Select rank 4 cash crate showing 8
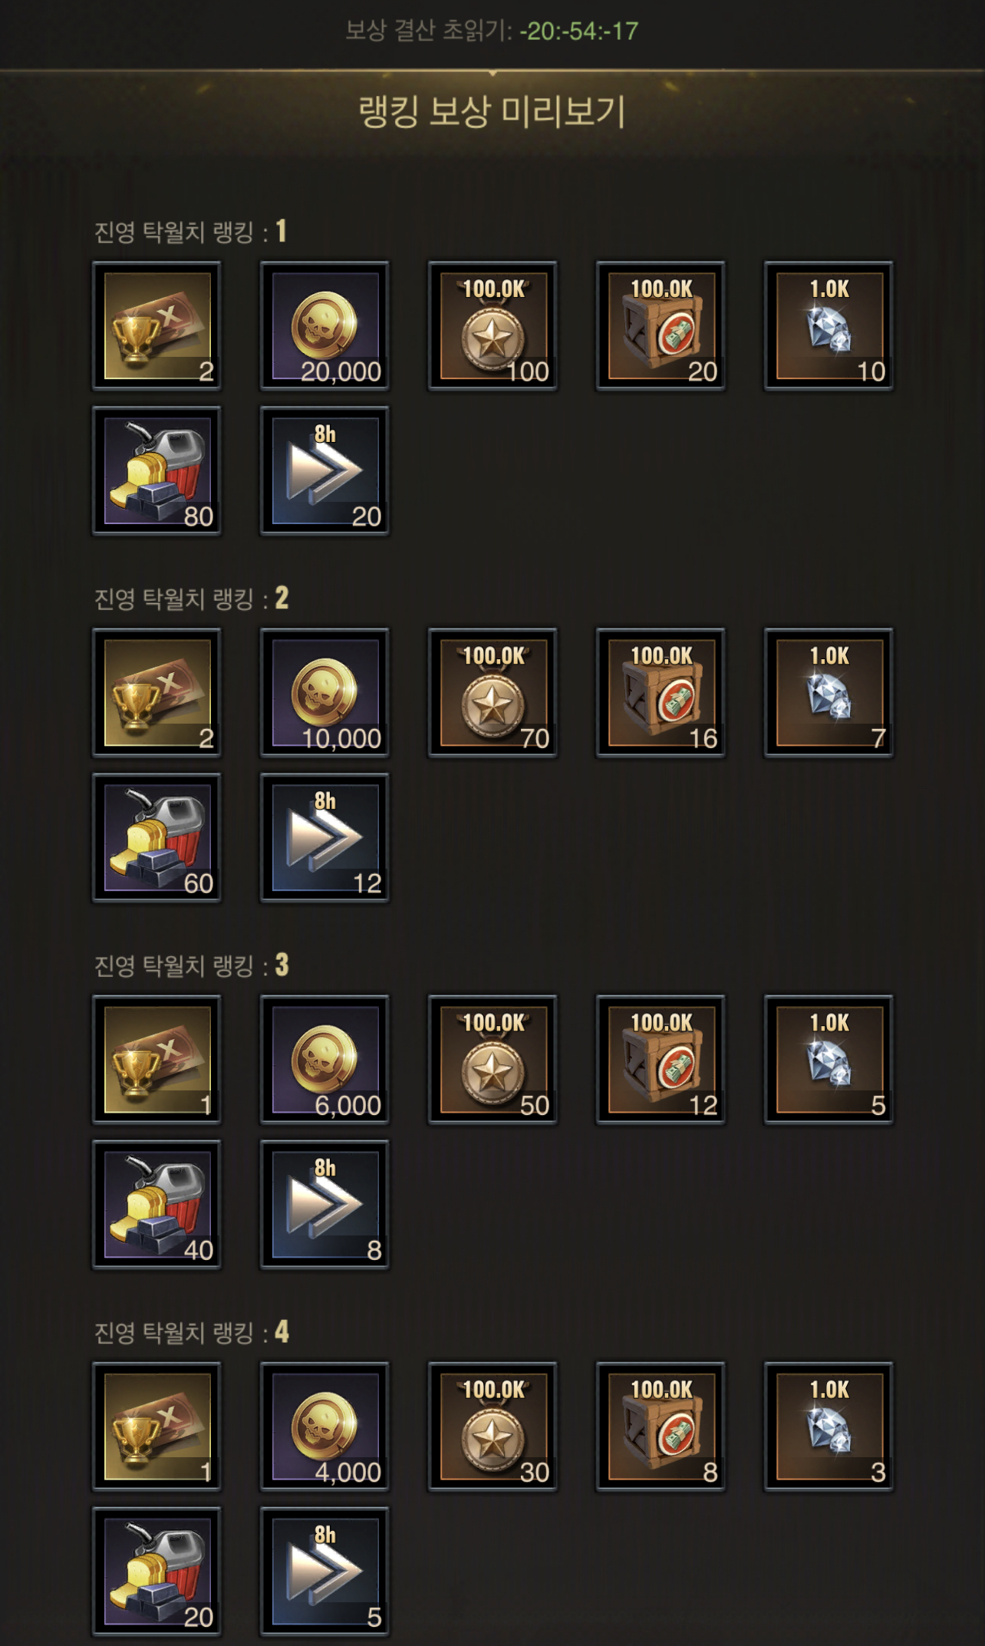This screenshot has width=985, height=1646. 661,1426
